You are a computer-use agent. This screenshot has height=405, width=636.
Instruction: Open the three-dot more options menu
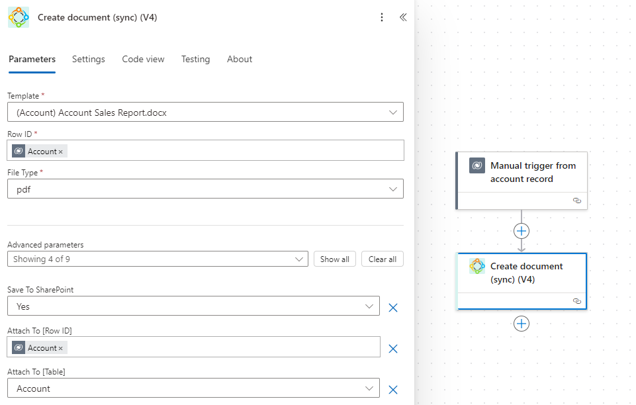coord(382,17)
